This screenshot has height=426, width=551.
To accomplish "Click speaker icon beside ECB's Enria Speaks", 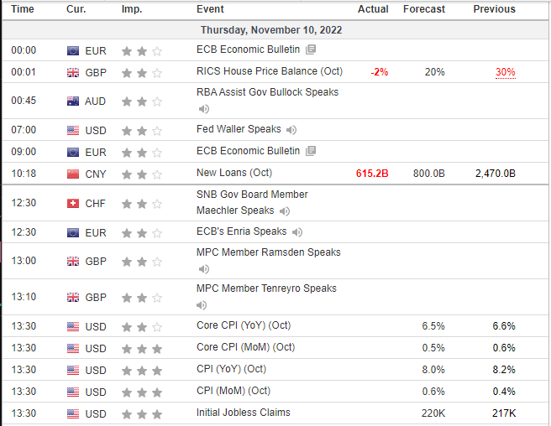I will [297, 232].
